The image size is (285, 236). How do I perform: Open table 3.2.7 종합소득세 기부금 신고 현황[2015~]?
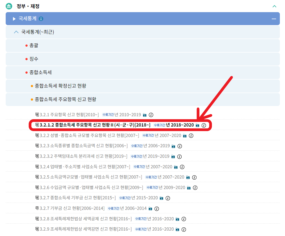coord(78,198)
